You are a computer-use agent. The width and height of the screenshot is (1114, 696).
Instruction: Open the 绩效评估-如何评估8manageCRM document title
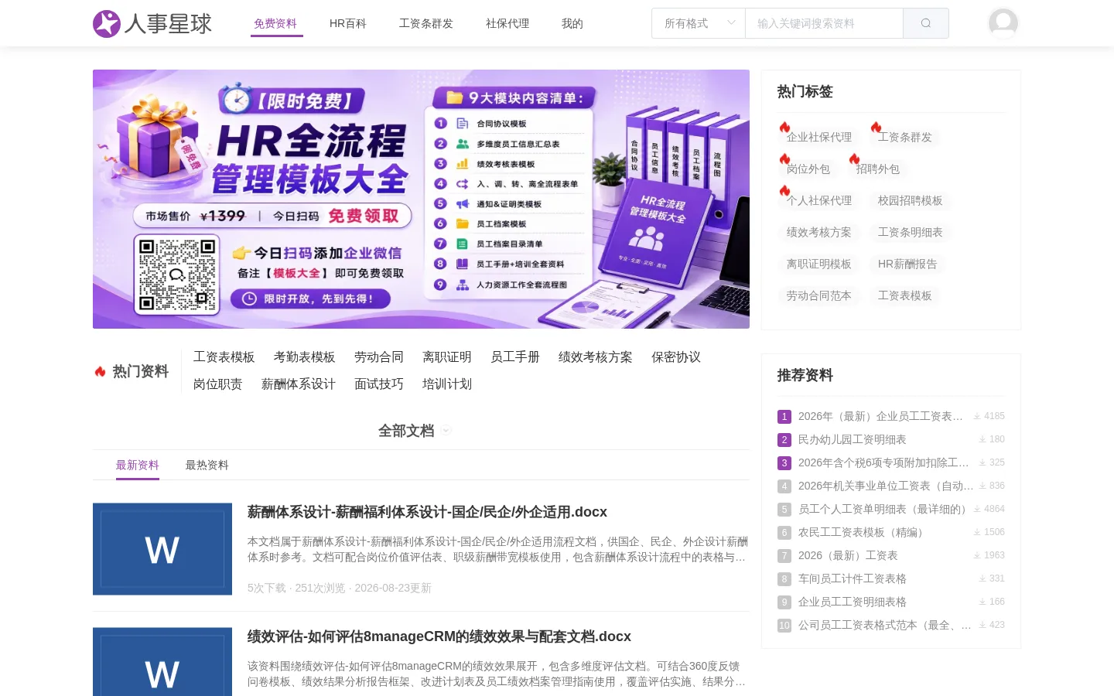439,636
